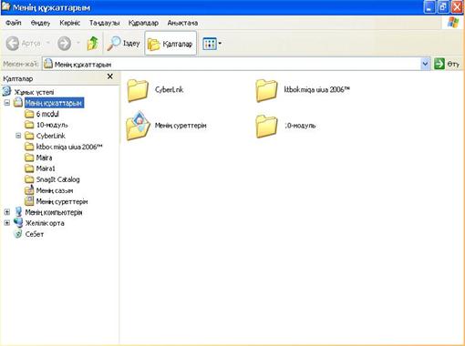Viewport: 465px width, 346px height.
Task: Select the Maira1 folder in tree
Action: click(46, 168)
